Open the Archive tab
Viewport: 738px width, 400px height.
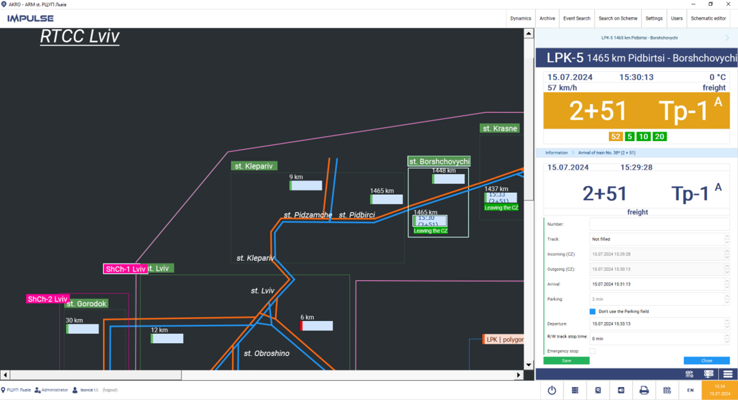[x=547, y=18]
